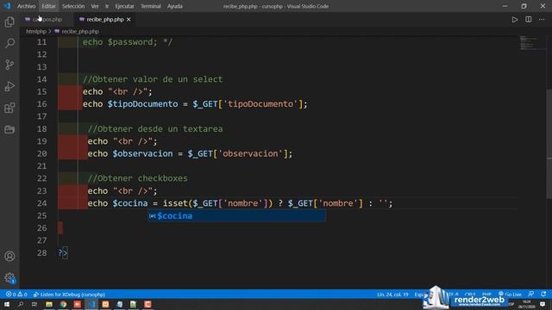The width and height of the screenshot is (552, 310).
Task: Open the Manage gear menu
Action: [9, 277]
